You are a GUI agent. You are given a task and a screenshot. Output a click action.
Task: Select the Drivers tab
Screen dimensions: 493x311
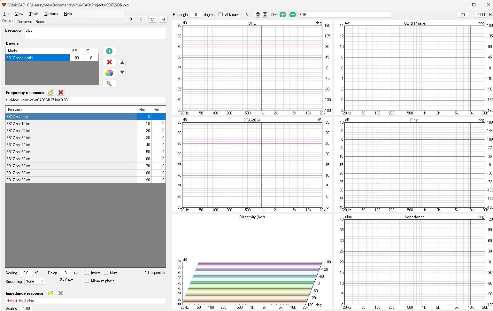click(x=7, y=21)
